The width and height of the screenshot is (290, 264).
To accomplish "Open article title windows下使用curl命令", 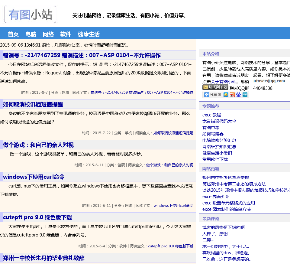I will pos(34,177).
